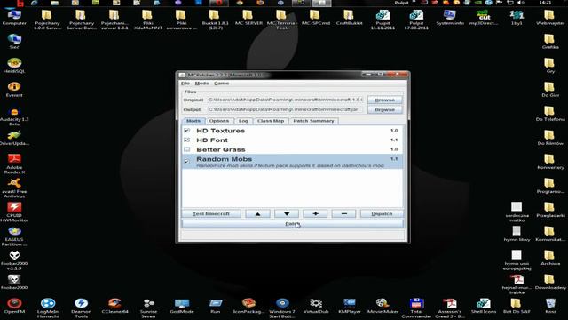Select the serdeczna matko file icon
568x320 pixels.
pos(517,212)
